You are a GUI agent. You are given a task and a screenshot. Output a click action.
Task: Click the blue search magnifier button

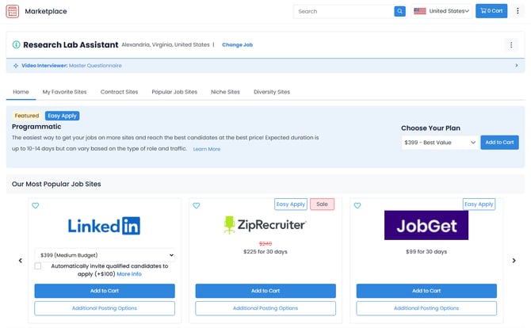coord(400,11)
